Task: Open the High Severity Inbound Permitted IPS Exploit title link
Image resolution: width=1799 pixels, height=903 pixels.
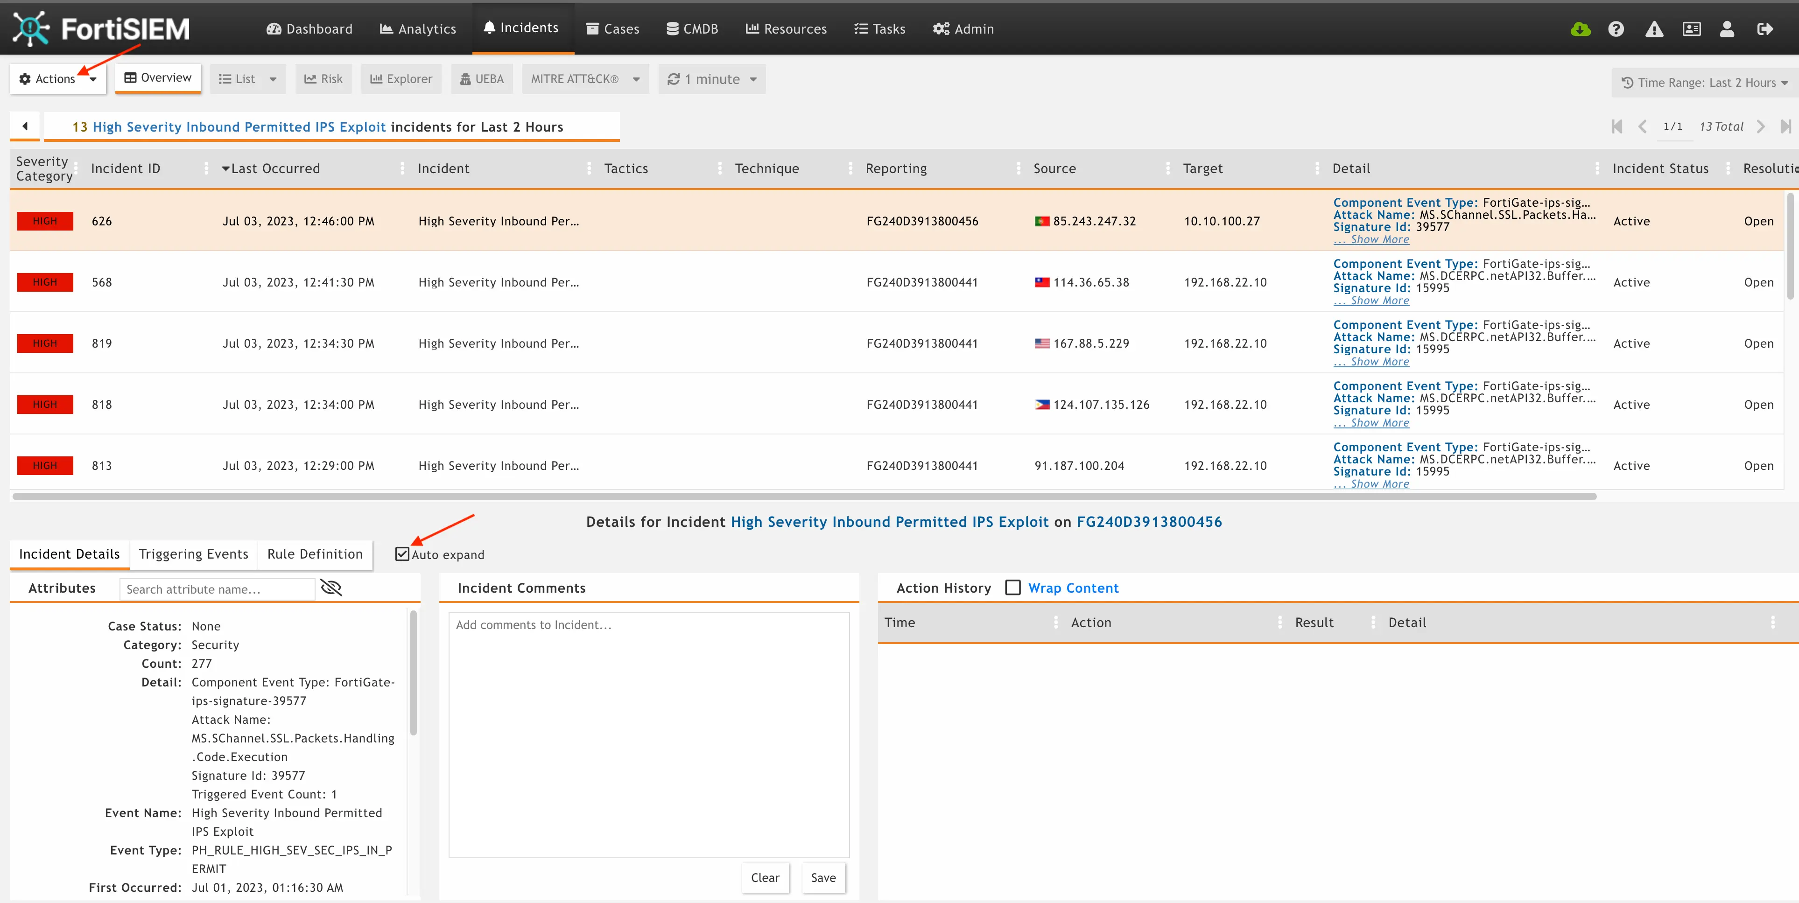Action: (239, 126)
